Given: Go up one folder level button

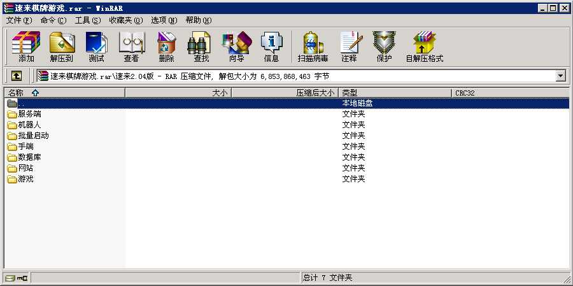Looking at the screenshot, I should pyautogui.click(x=17, y=76).
